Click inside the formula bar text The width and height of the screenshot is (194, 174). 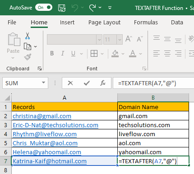click(x=147, y=83)
